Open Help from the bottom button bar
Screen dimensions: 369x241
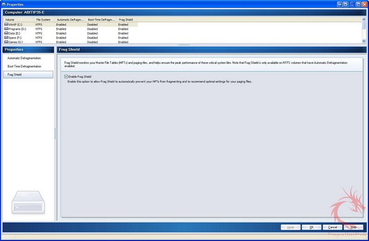[353, 227]
